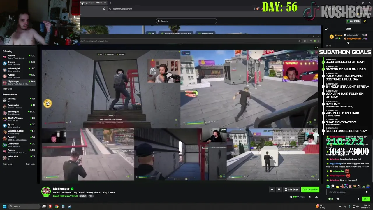Click BigSkenger channel name below video
The image size is (373, 210).
[61, 189]
